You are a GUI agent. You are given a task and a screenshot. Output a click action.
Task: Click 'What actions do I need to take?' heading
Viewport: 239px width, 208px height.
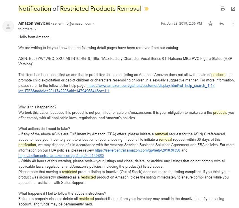point(44,129)
